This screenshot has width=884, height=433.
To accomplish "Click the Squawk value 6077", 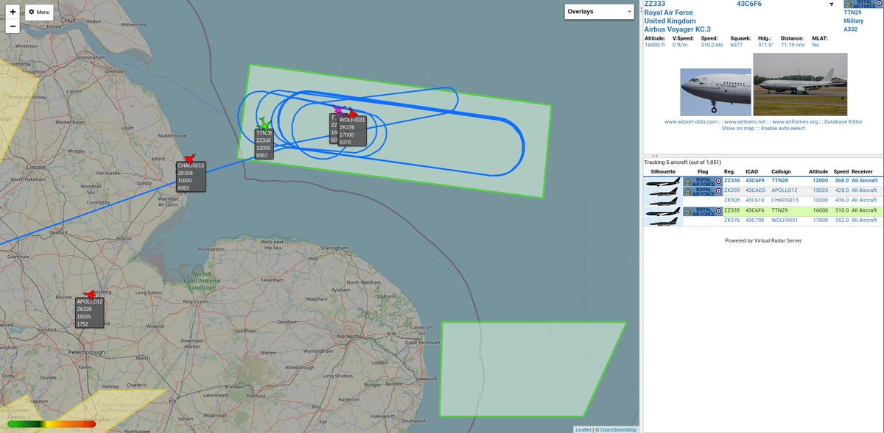I will point(737,45).
